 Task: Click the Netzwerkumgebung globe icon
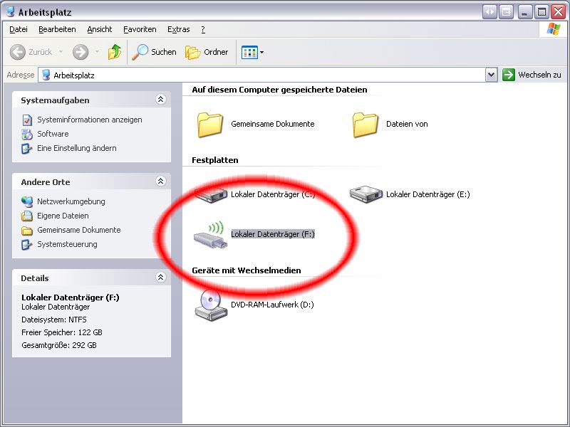[27, 201]
